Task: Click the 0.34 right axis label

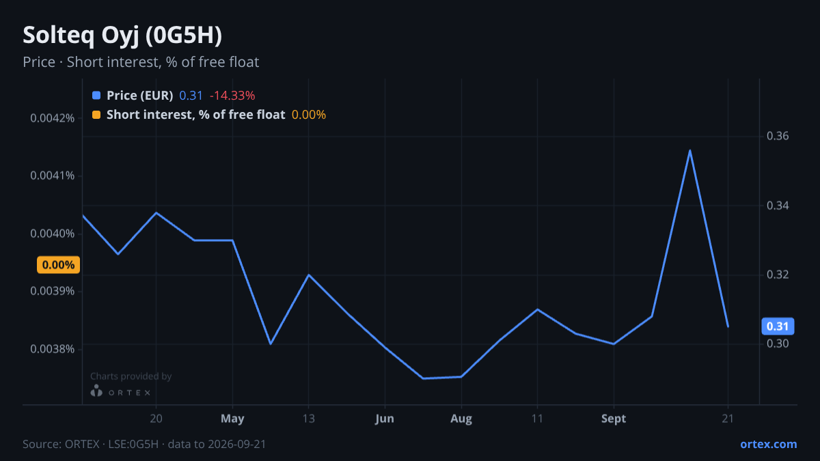Action: pos(778,206)
